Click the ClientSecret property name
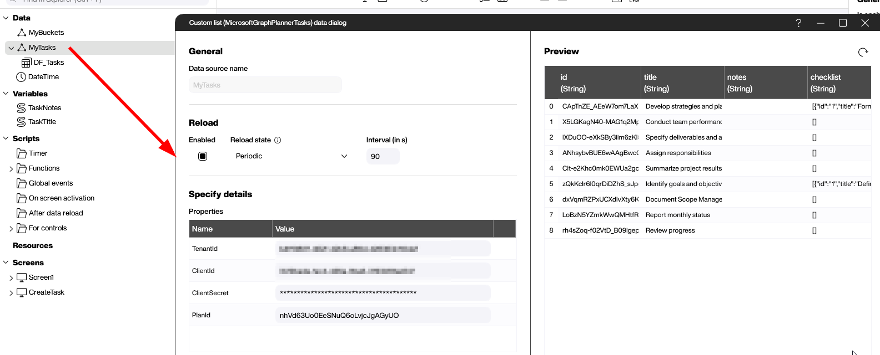This screenshot has width=880, height=355. (210, 293)
